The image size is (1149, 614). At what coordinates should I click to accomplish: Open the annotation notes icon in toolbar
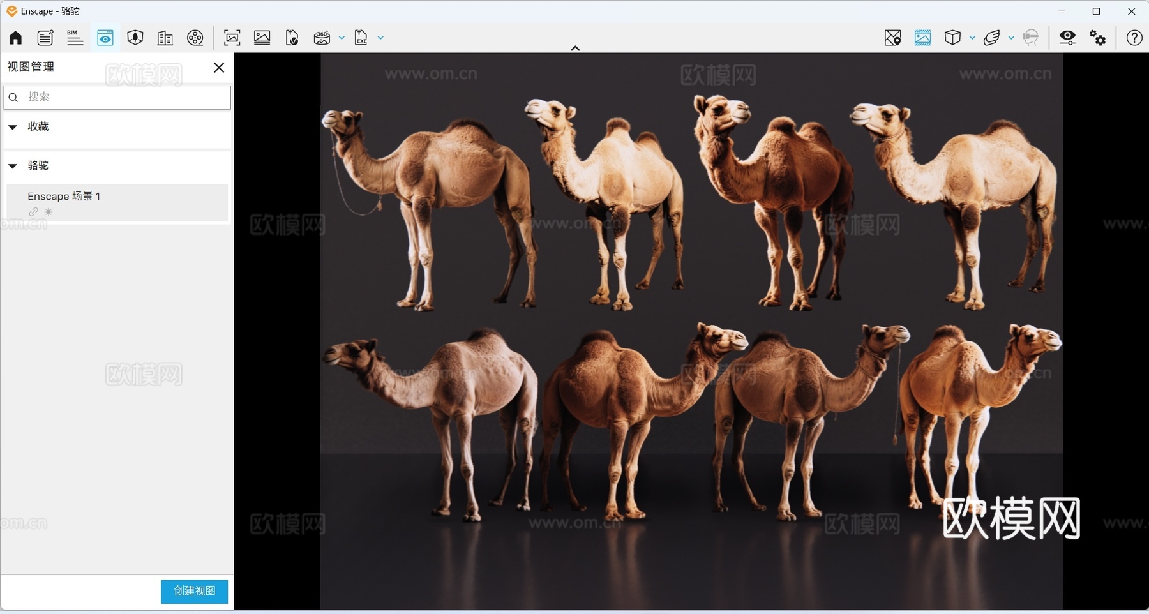click(x=45, y=38)
